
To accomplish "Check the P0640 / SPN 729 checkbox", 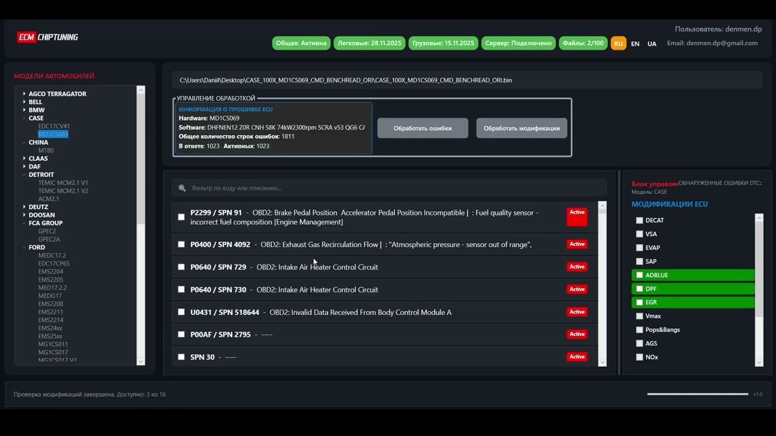I will (x=181, y=266).
